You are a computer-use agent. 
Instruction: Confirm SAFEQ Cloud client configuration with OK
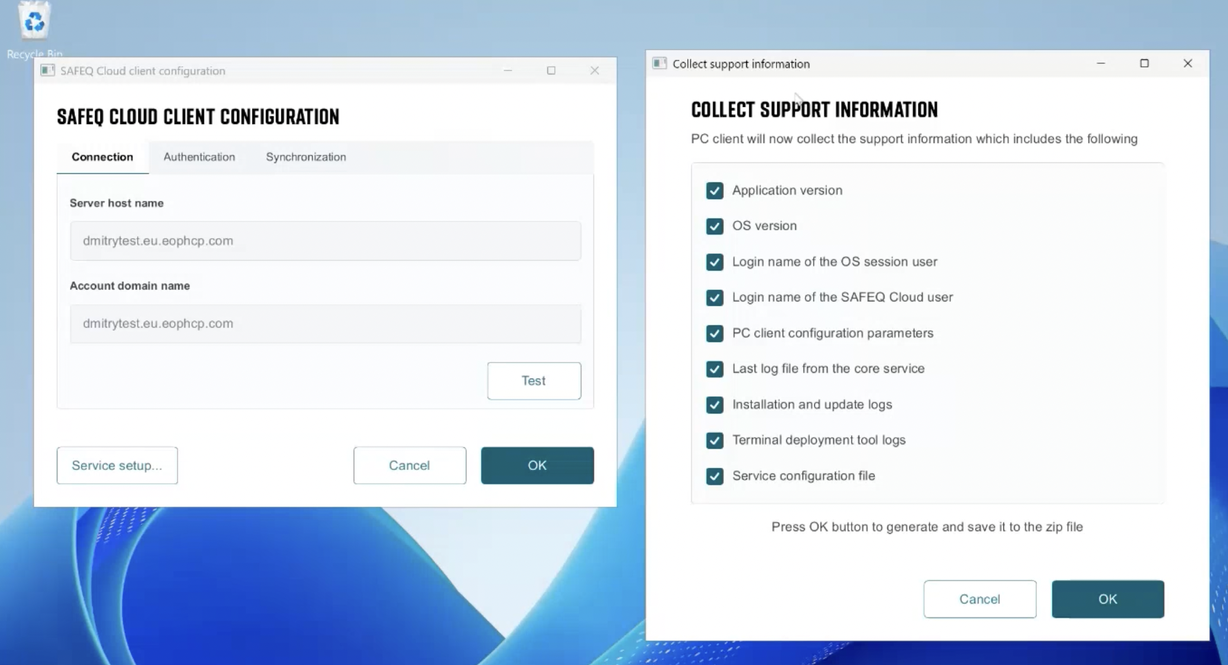537,465
